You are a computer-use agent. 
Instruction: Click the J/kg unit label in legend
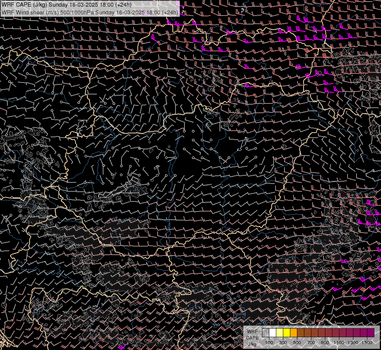252,344
